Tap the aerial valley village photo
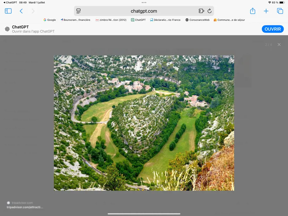This screenshot has width=288, height=216. tap(144, 123)
